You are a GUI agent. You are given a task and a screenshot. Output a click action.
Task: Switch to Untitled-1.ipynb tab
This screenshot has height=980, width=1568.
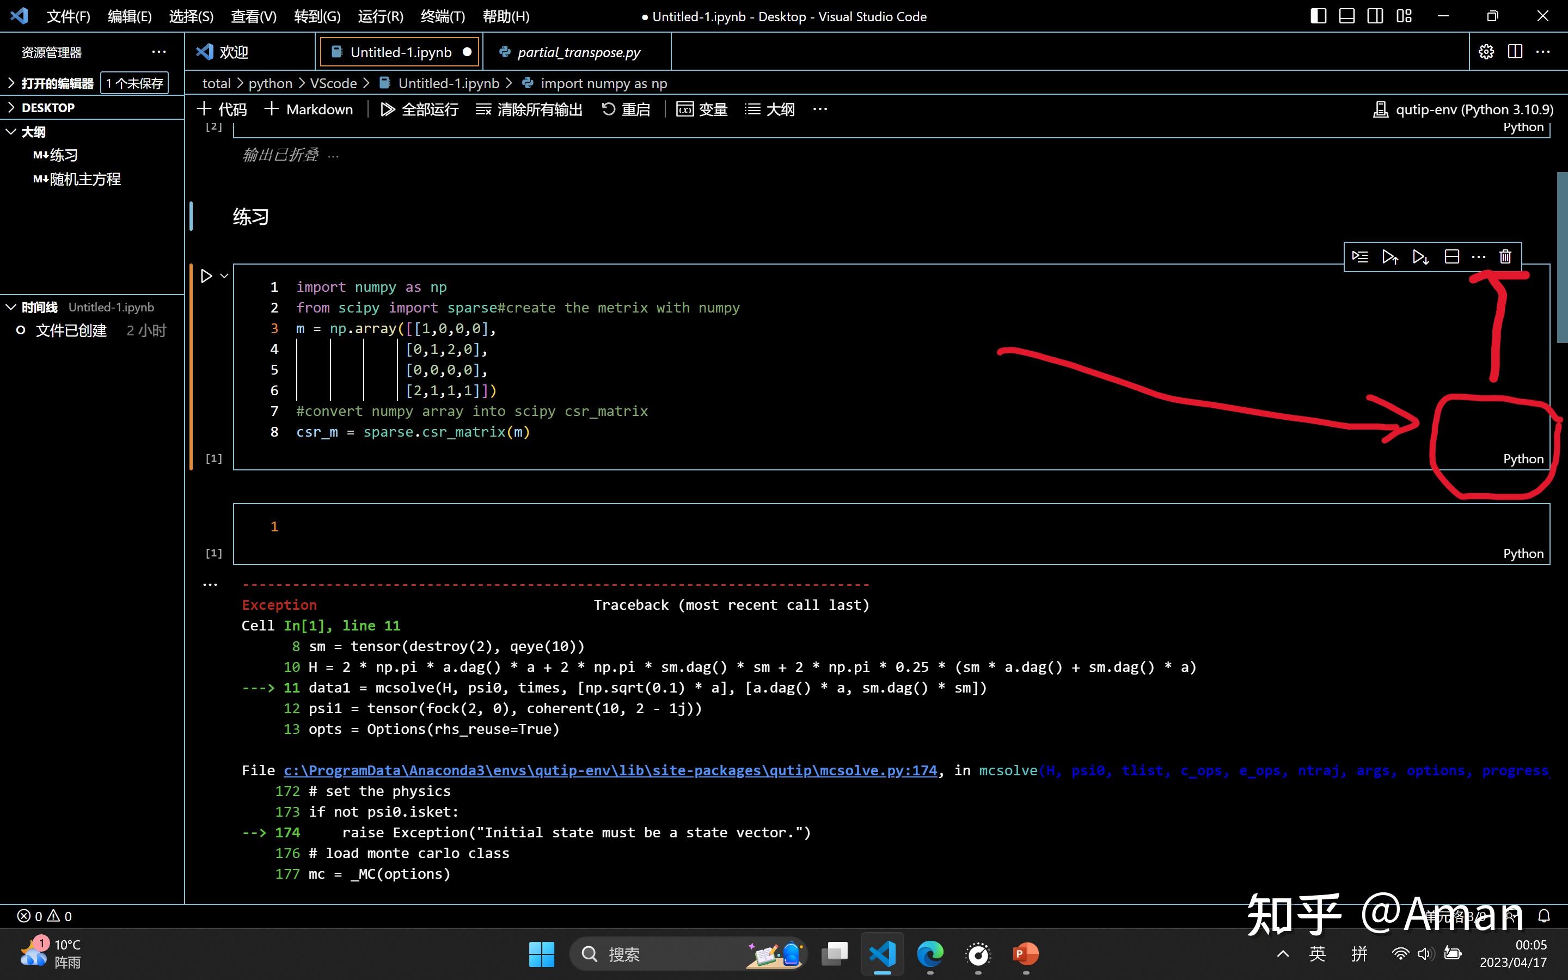(400, 52)
